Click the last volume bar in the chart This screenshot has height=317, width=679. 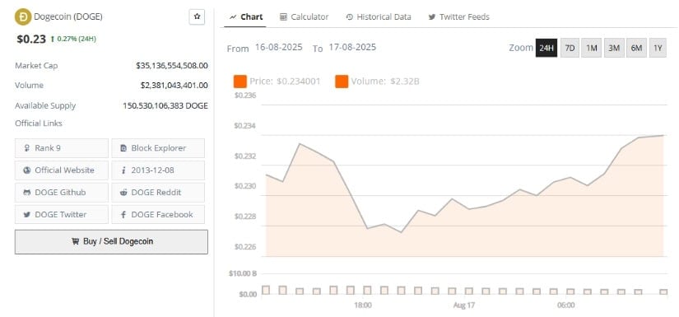tap(663, 291)
